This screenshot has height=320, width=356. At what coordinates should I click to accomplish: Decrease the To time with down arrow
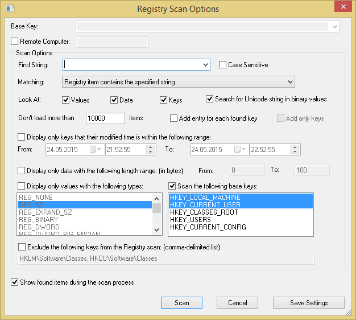(x=295, y=152)
